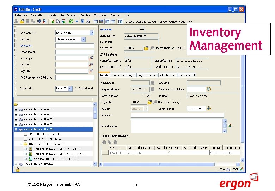
Task: Click the printer icon in the toolbar
Action: tap(58, 22)
